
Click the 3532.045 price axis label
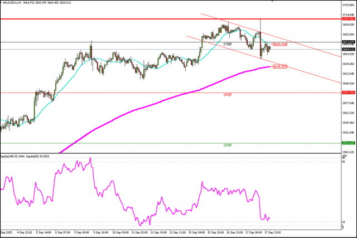pos(349,133)
